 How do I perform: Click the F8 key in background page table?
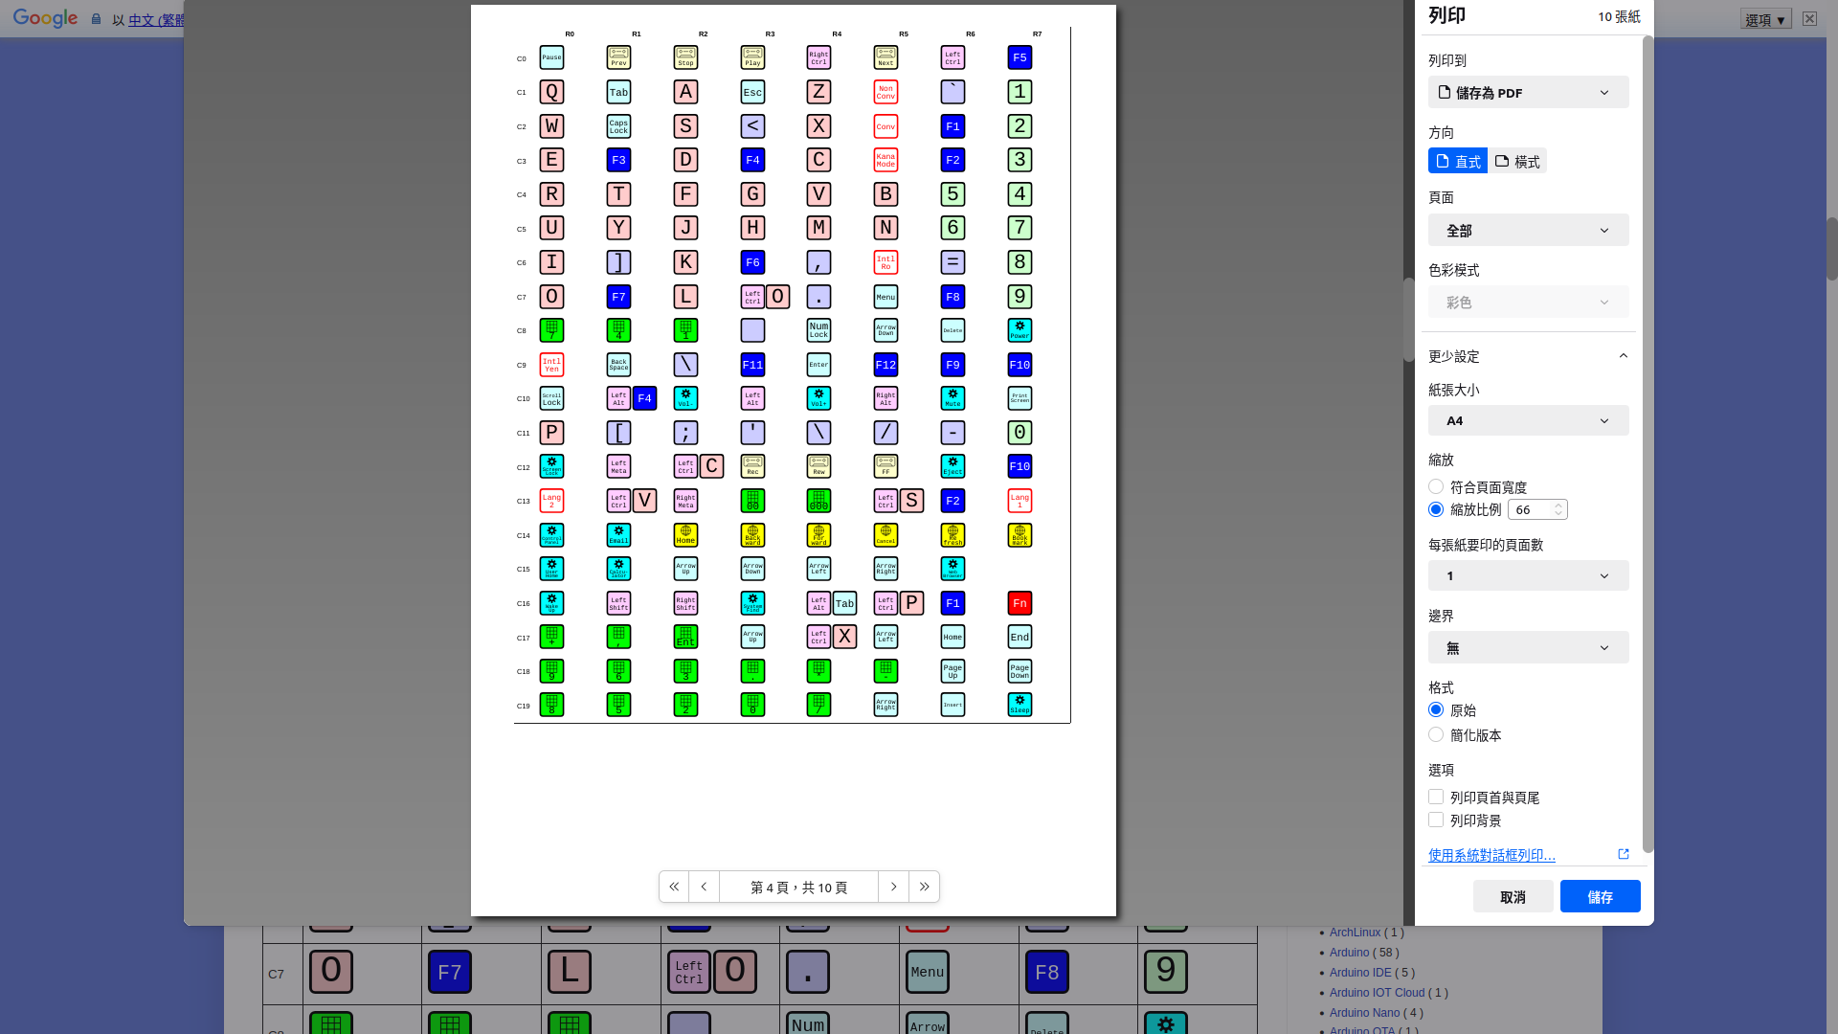click(1046, 973)
